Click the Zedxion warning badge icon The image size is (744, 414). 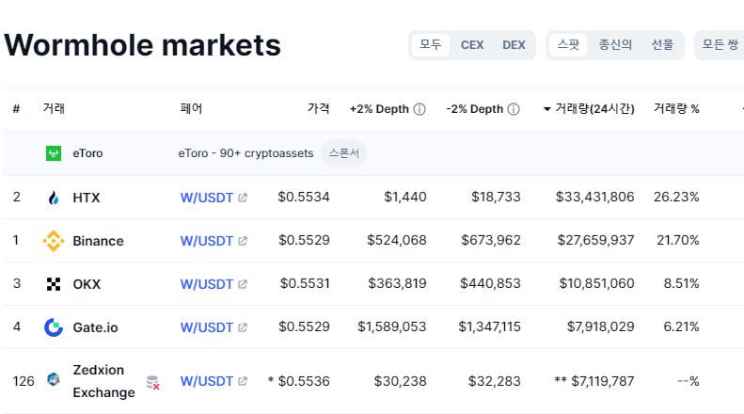[x=152, y=382]
